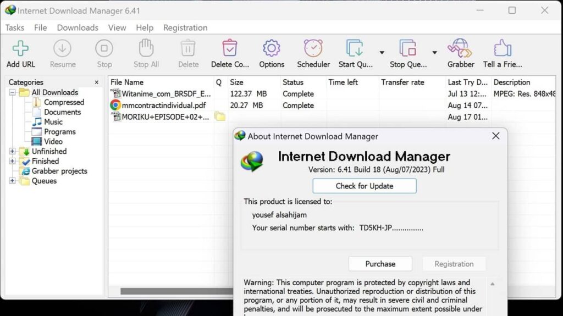Open the Scheduler clock icon
This screenshot has height=316, width=563.
point(313,48)
